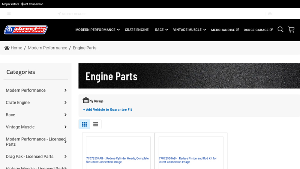Expand Modern Performance category chevron
This screenshot has height=169, width=300.
point(65,90)
